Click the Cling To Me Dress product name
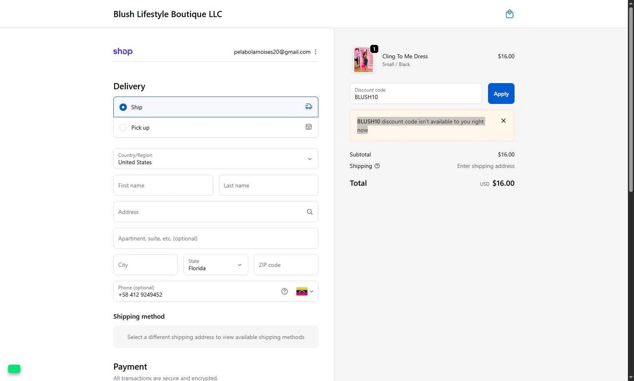Viewport: 634px width, 381px height. pos(405,56)
